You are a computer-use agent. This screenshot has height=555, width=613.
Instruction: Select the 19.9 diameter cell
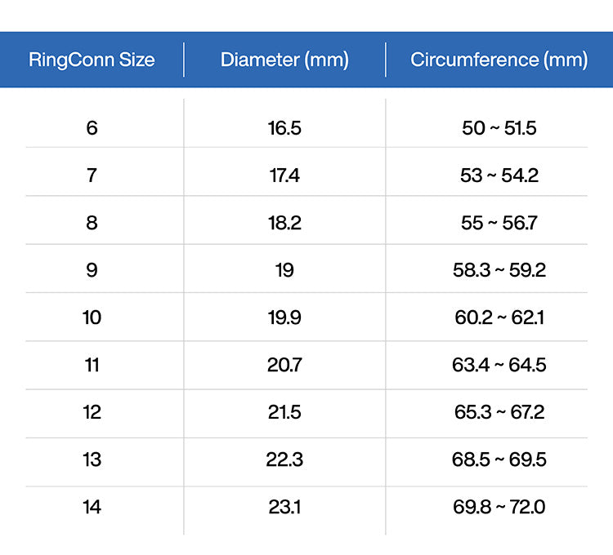pos(284,317)
